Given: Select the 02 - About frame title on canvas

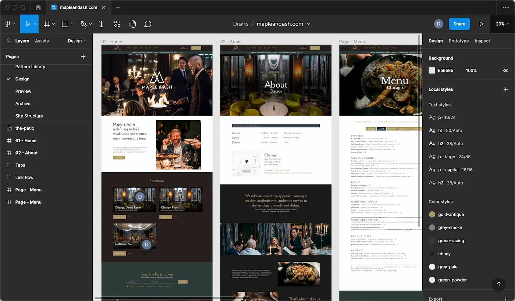Looking at the screenshot, I should click(x=231, y=42).
